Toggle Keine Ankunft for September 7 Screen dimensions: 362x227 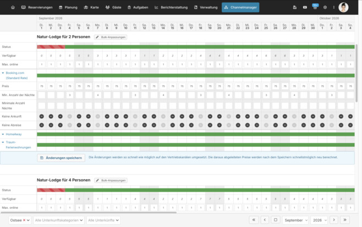[x=98, y=117]
